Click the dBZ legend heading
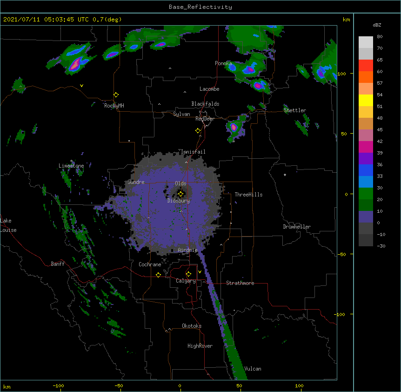401x392 pixels. click(x=377, y=25)
